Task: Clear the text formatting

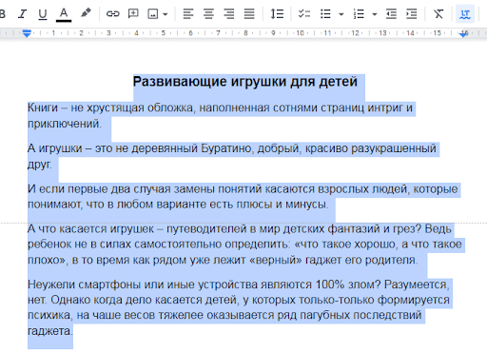Action: 438,14
